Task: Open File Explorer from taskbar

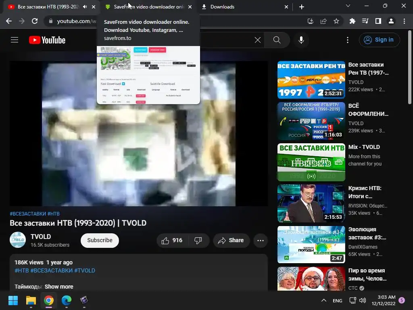Action: point(31,300)
